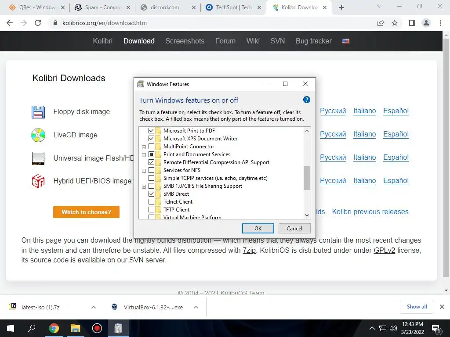
Task: Click Show all downloads button
Action: (417, 307)
